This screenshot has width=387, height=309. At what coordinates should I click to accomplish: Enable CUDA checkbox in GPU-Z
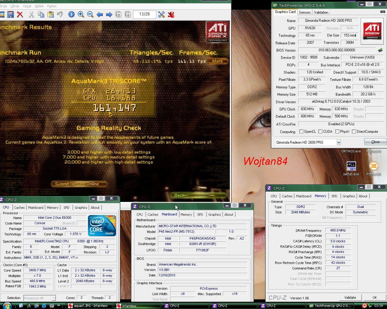[x=320, y=132]
